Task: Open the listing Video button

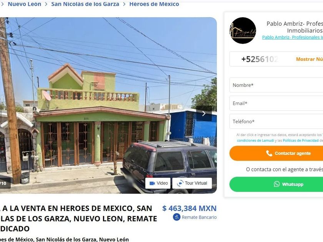Action: pos(158,183)
